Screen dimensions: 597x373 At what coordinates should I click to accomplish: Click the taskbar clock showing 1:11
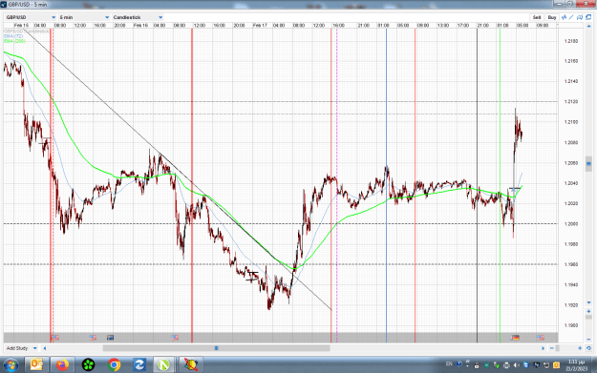pos(576,365)
